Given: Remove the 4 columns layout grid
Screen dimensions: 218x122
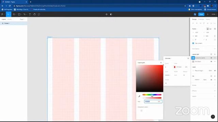Looking at the screenshot, I should (215, 58).
